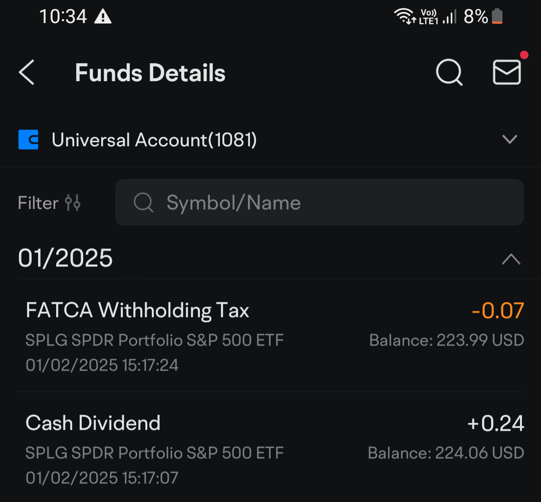
Task: Tap the blue wallet account icon
Action: pyautogui.click(x=29, y=140)
